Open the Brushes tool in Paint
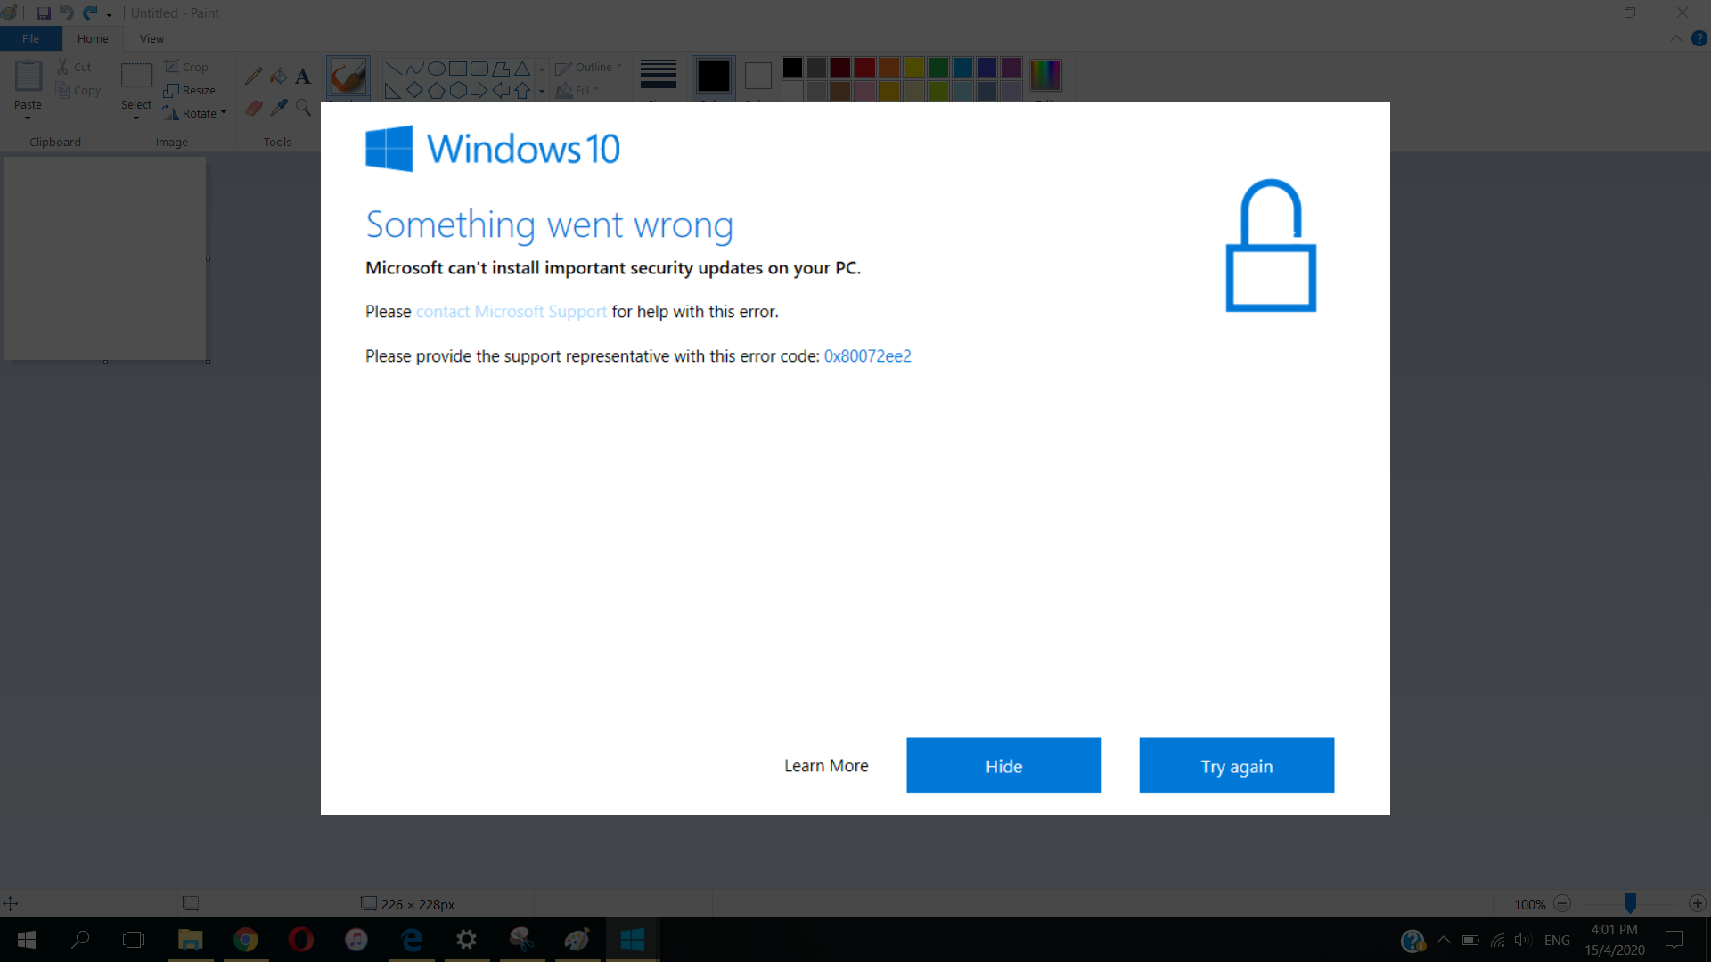1711x962 pixels. (x=348, y=76)
